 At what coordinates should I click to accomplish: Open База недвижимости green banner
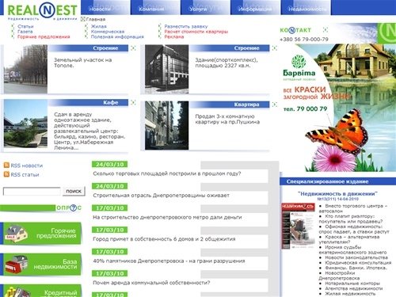[x=41, y=265]
